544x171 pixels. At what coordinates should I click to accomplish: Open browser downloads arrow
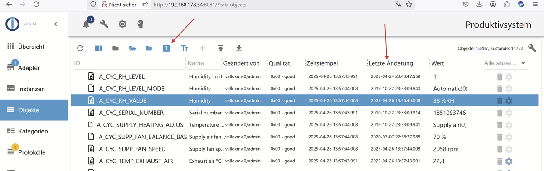coord(480,4)
